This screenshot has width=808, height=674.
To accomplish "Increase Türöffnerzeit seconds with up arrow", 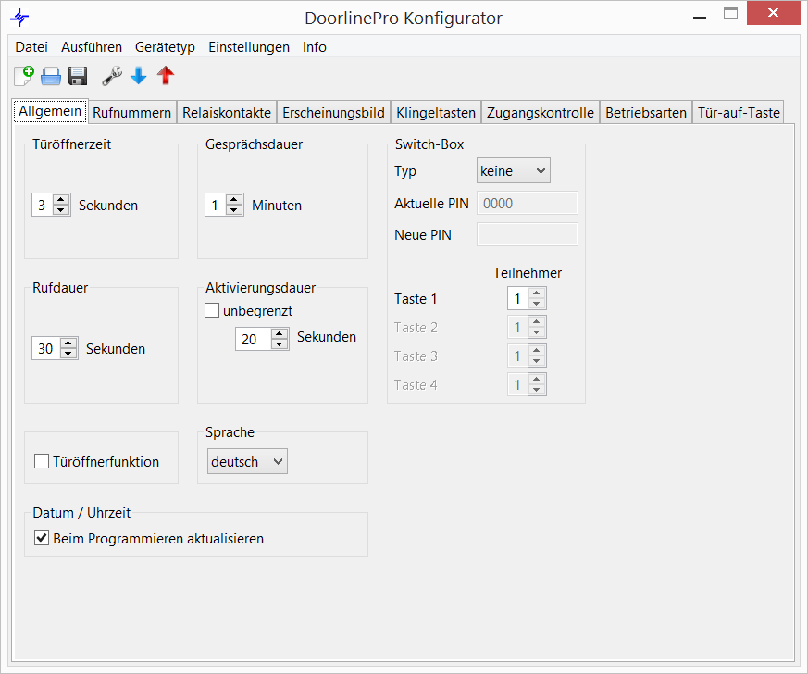I will pos(61,199).
